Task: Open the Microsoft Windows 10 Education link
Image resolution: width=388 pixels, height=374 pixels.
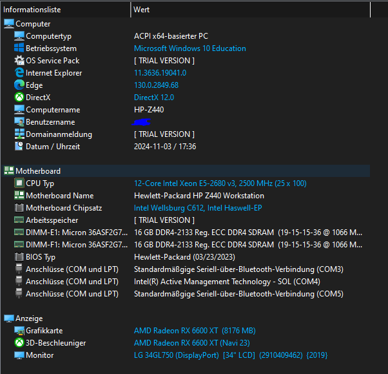Action: (189, 48)
